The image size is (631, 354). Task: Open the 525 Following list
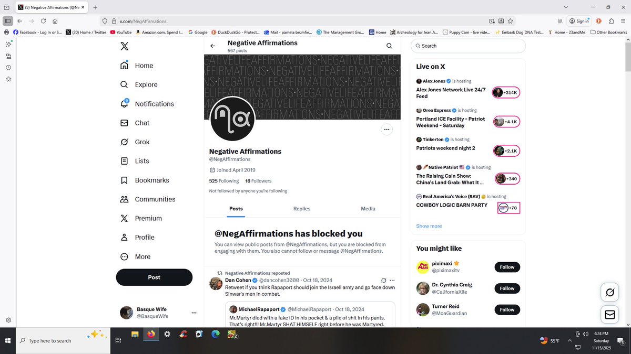click(224, 181)
